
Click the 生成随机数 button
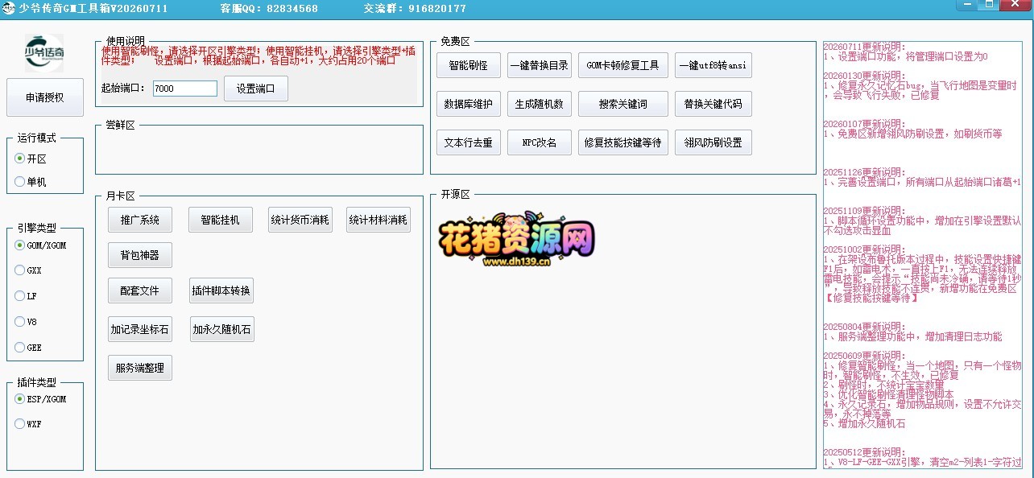point(540,104)
